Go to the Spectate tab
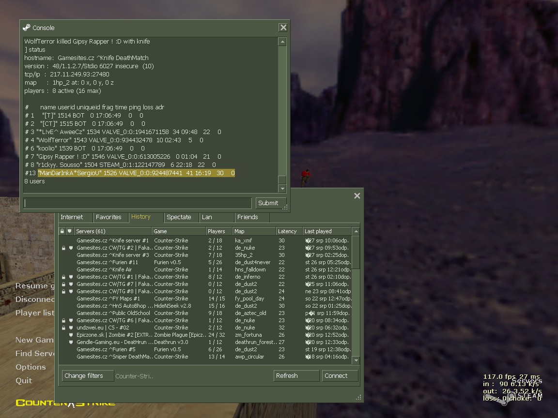The height and width of the screenshot is (418, 558). pyautogui.click(x=181, y=217)
